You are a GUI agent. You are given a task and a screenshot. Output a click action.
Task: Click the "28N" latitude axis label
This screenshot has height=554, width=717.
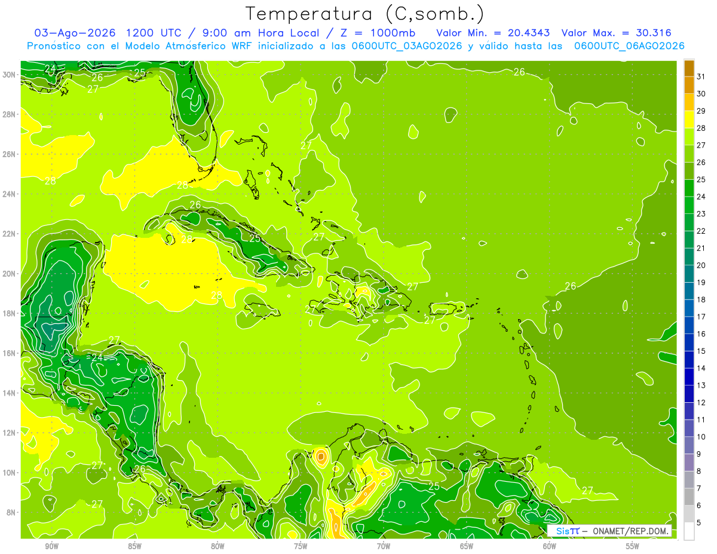[x=10, y=114]
